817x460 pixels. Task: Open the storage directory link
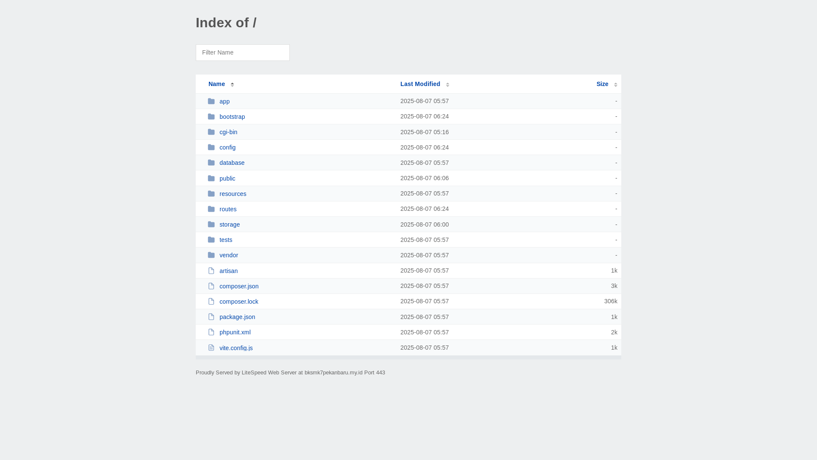pyautogui.click(x=230, y=224)
